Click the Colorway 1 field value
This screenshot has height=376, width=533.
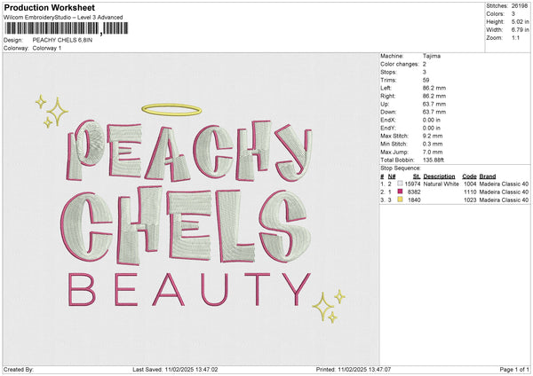tap(50, 48)
